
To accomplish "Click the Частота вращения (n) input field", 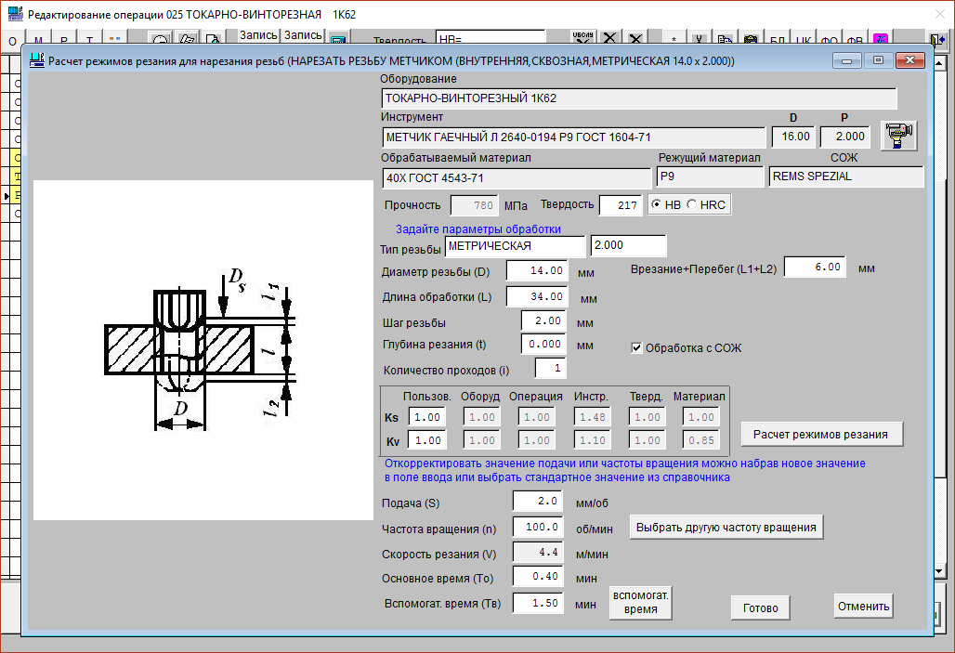I will point(537,527).
